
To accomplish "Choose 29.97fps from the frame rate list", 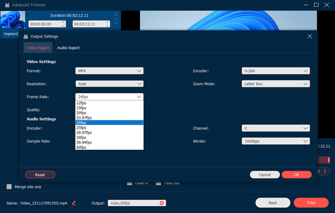I will tap(109, 132).
